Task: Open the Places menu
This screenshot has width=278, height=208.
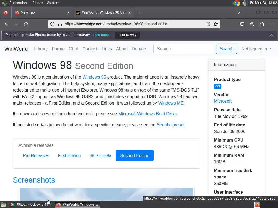Action: (x=37, y=3)
